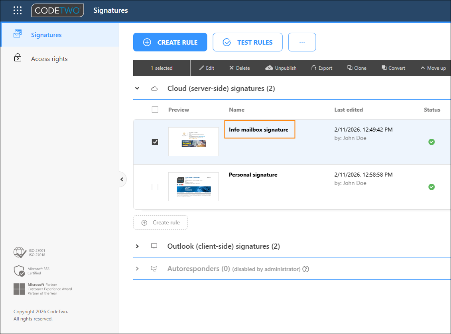Image resolution: width=451 pixels, height=334 pixels.
Task: Move up the selected rule
Action: pyautogui.click(x=433, y=68)
